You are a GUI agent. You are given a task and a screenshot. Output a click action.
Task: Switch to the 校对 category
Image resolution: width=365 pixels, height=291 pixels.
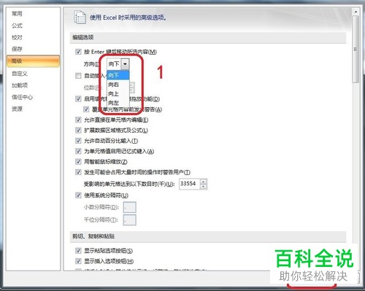(x=17, y=37)
